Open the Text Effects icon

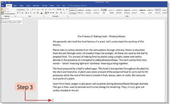[34, 13]
